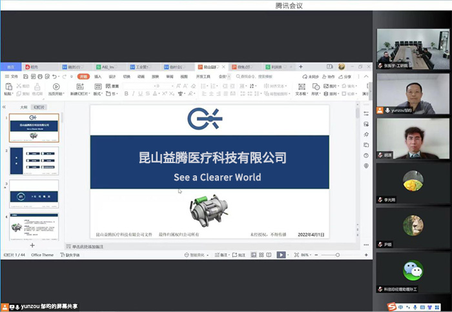Image resolution: width=452 pixels, height=312 pixels.
Task: Select the 开始 (Start) ribbon tab
Action: click(83, 76)
